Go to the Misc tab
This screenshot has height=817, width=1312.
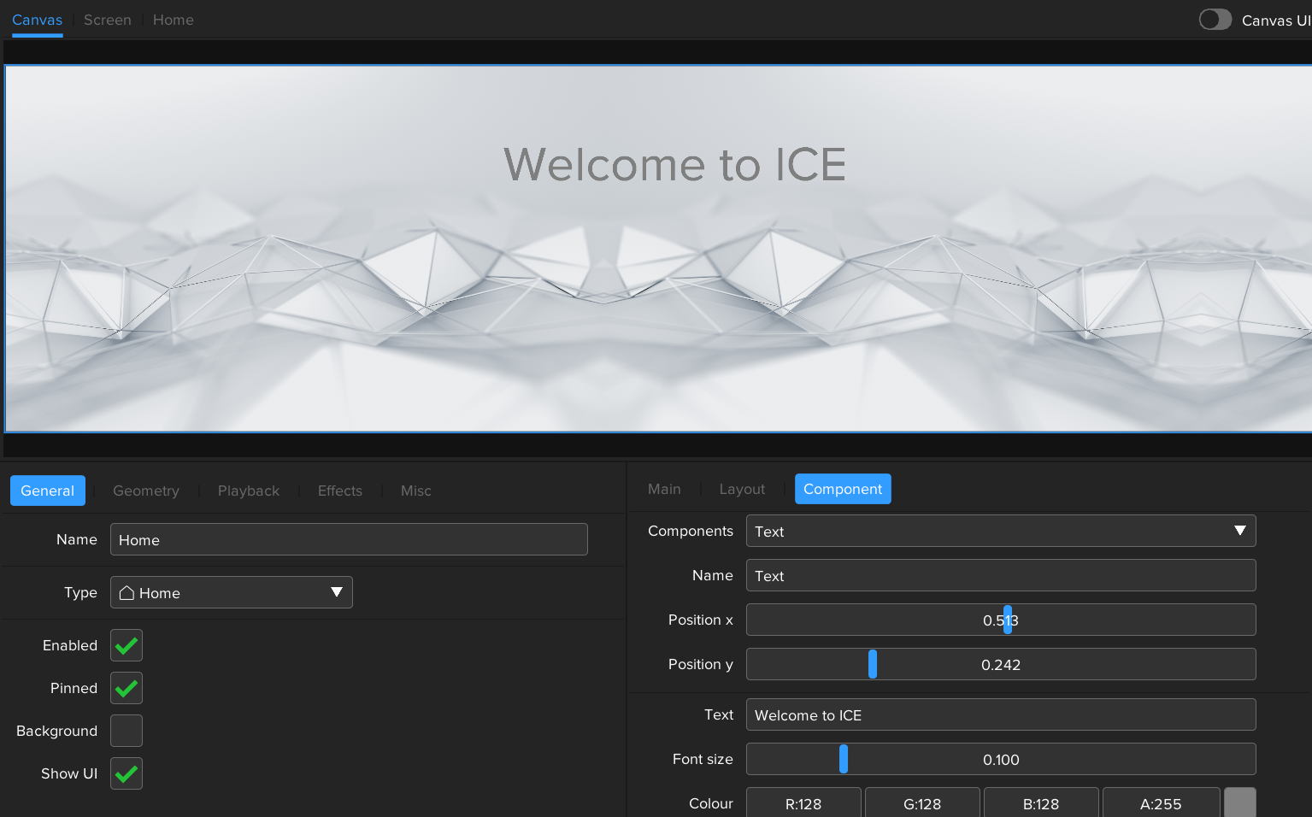tap(416, 491)
